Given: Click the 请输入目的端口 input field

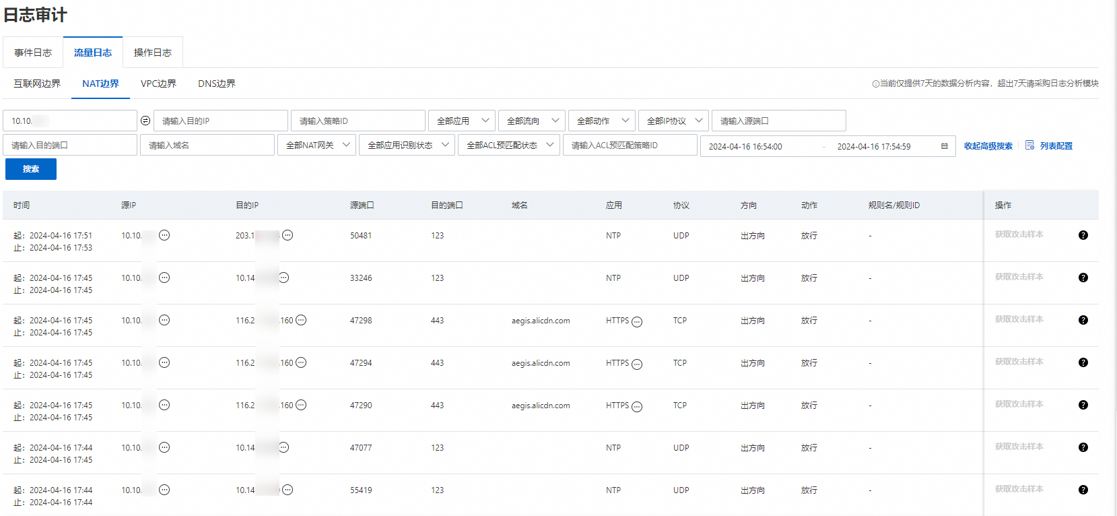Looking at the screenshot, I should click(x=70, y=145).
